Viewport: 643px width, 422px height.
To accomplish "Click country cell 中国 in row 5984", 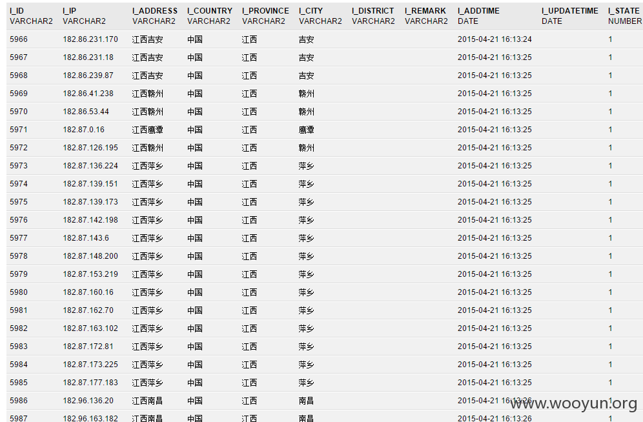I will point(195,365).
